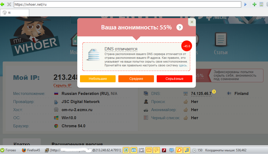Click the red "Серьёзные" button
The height and width of the screenshot is (154, 268).
[174, 79]
